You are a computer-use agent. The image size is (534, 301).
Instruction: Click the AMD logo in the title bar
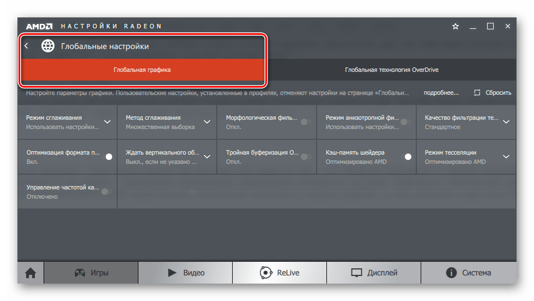39,26
